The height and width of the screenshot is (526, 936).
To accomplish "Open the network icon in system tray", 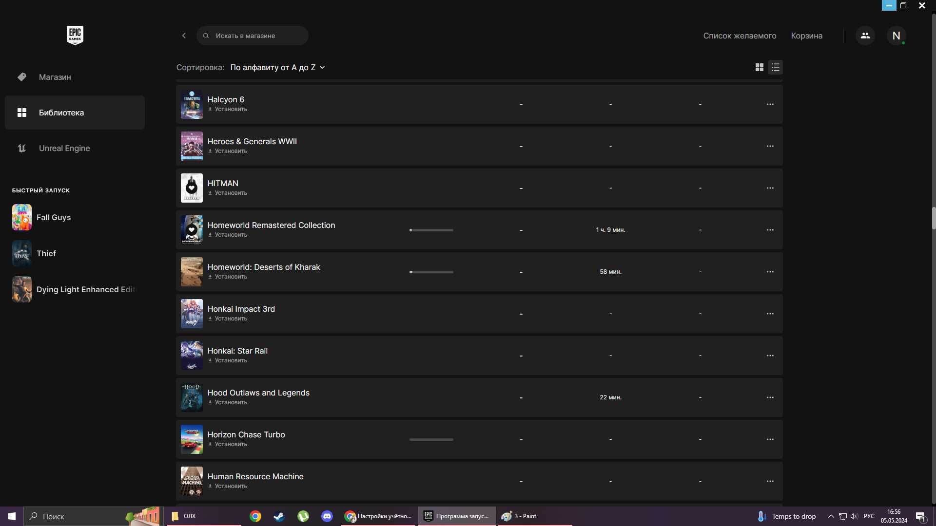I will [842, 516].
